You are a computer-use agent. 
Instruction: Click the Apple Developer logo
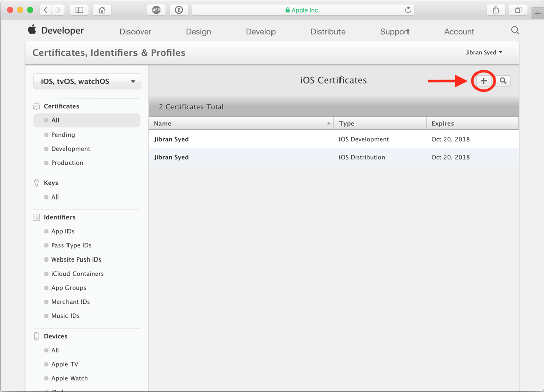pyautogui.click(x=32, y=30)
